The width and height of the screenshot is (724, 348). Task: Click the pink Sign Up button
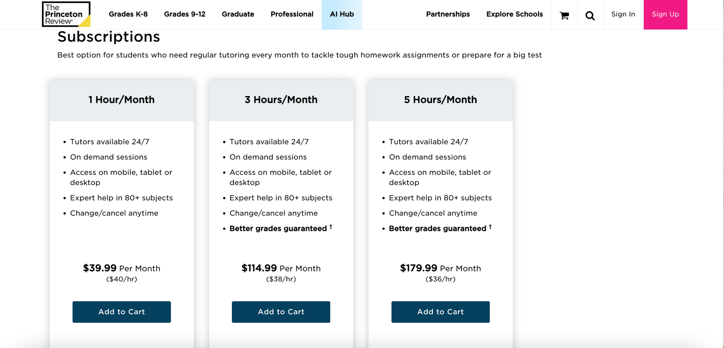(x=665, y=14)
